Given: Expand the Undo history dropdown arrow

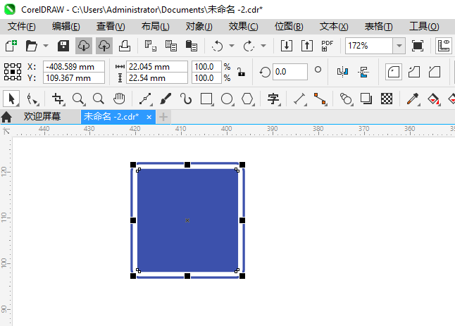Looking at the screenshot, I should coord(232,46).
